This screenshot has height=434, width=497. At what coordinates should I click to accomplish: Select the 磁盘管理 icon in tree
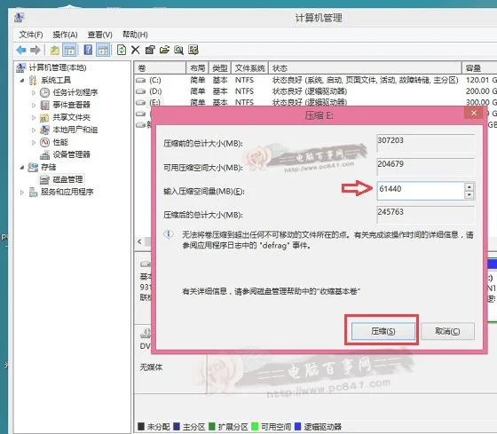pos(44,180)
